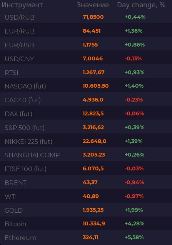Open the EUR/RUB instrument

pyautogui.click(x=86, y=31)
